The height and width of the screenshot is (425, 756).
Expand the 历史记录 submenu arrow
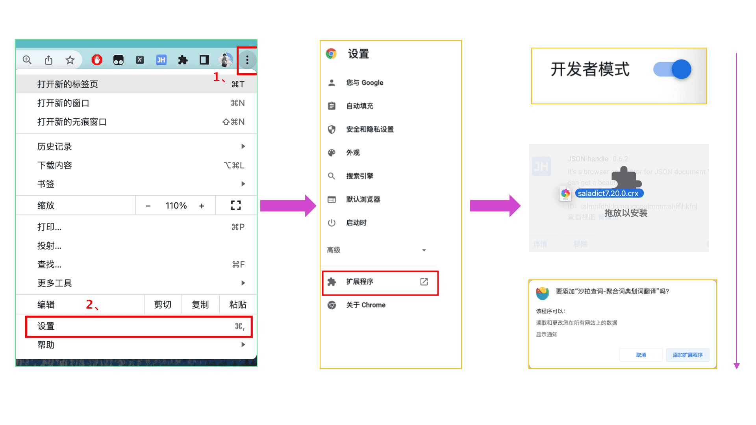pos(243,146)
